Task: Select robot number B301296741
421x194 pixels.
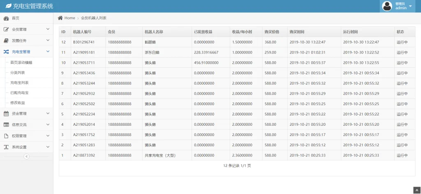Action: (x=84, y=42)
